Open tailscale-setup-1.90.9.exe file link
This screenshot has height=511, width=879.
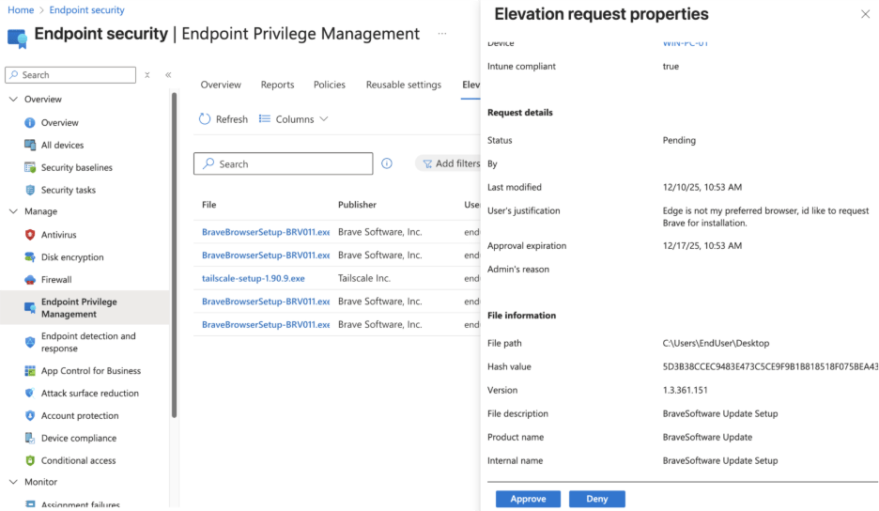(x=253, y=279)
